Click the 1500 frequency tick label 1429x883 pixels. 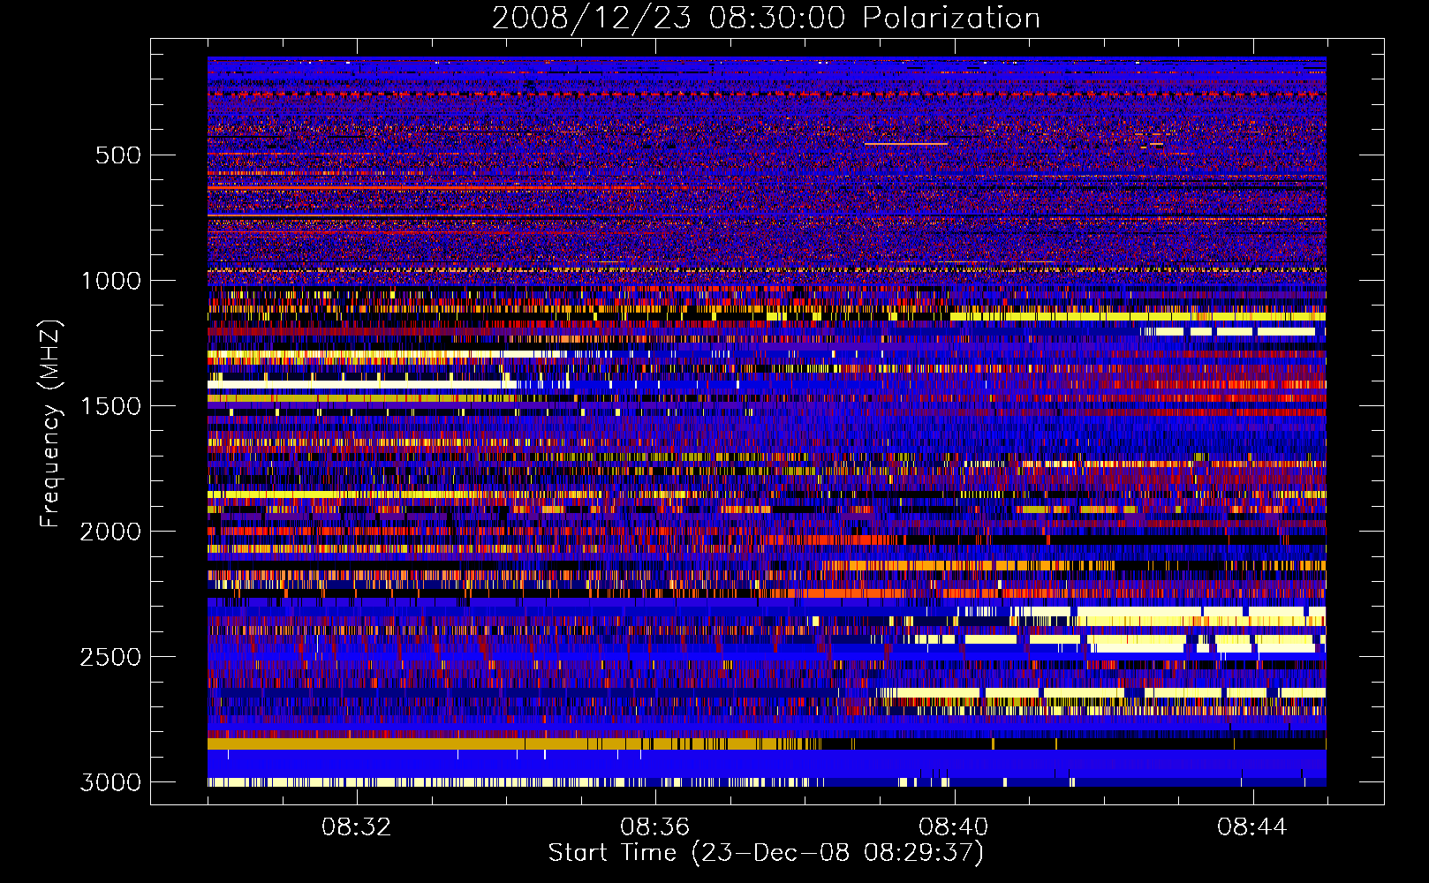(110, 406)
